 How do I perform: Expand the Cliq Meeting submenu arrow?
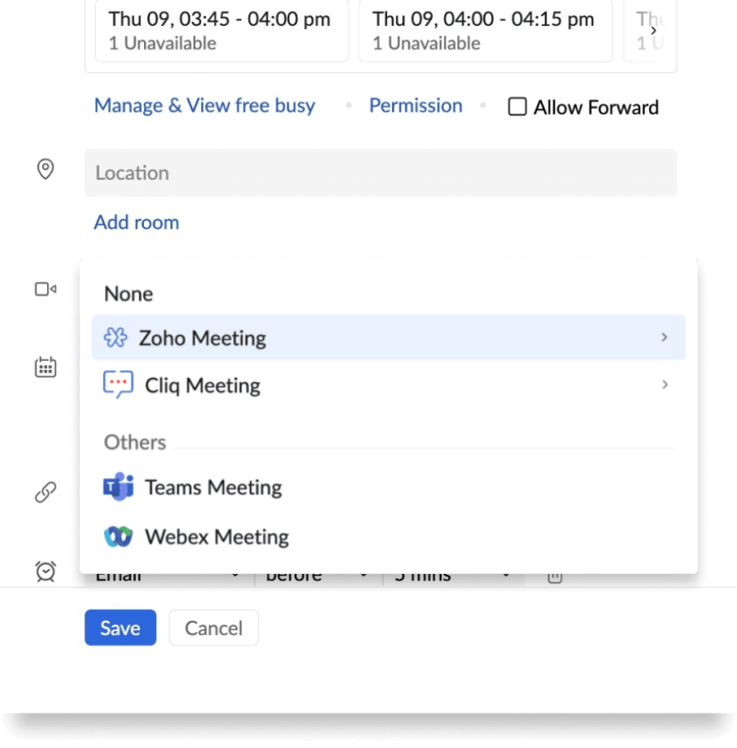tap(665, 385)
